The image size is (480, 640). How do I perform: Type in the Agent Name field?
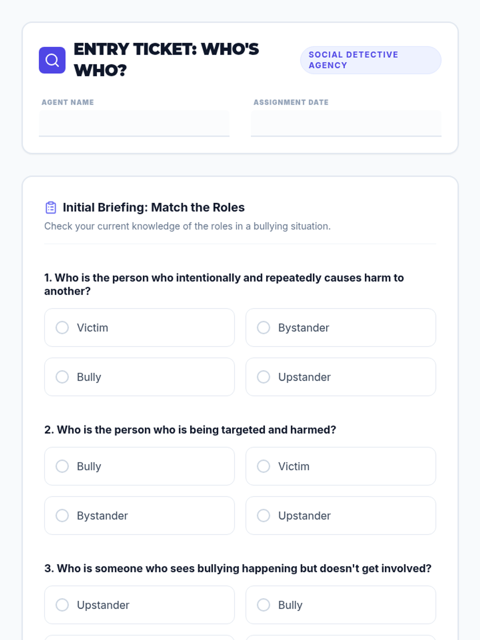click(134, 123)
